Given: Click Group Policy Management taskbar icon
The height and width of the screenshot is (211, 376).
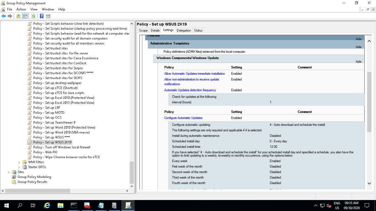Looking at the screenshot, I should [x=128, y=205].
